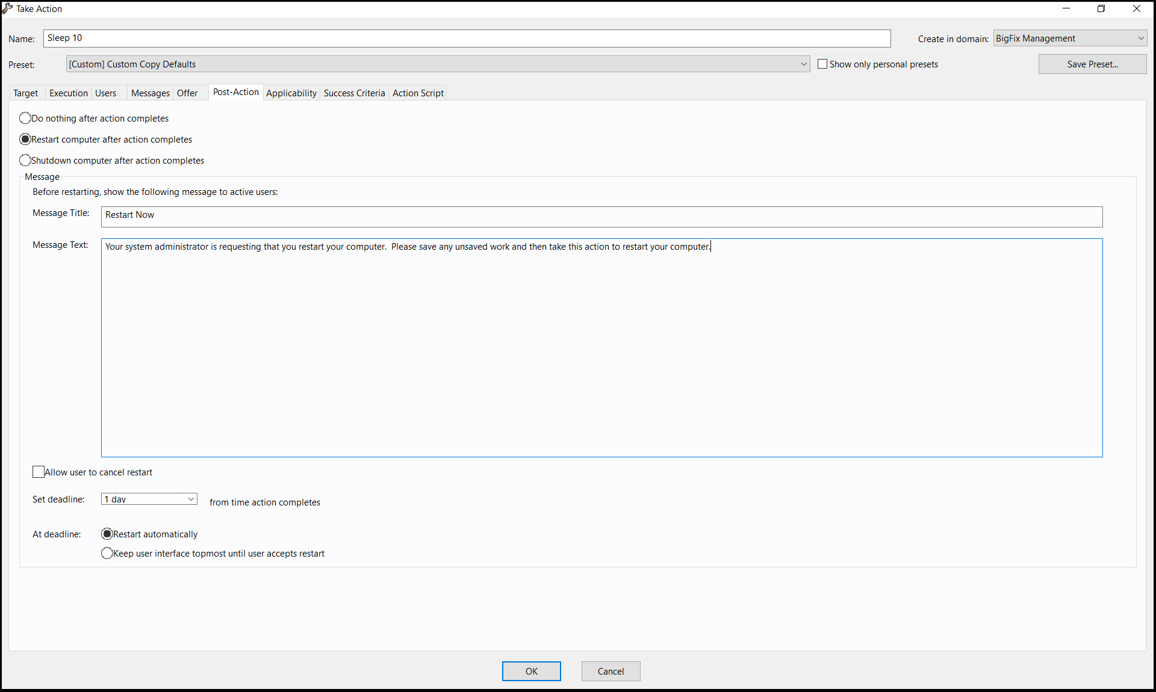The width and height of the screenshot is (1156, 692).
Task: Click the Save Preset button
Action: [x=1092, y=64]
